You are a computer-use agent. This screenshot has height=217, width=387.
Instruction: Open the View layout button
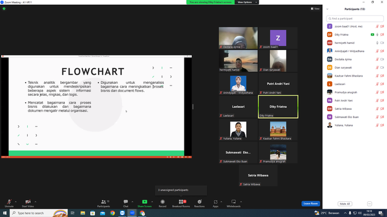315,8
